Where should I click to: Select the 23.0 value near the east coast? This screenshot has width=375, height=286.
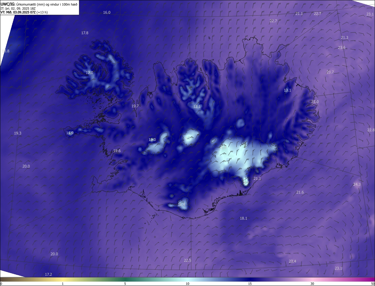coord(315,101)
